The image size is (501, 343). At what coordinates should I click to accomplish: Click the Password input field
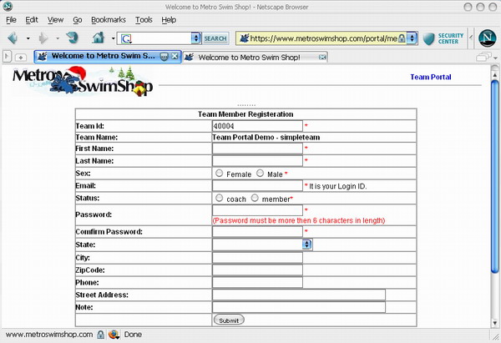[257, 210]
